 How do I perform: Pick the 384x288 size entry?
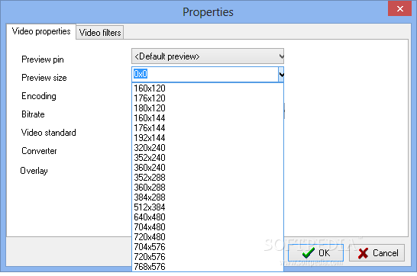click(208, 197)
